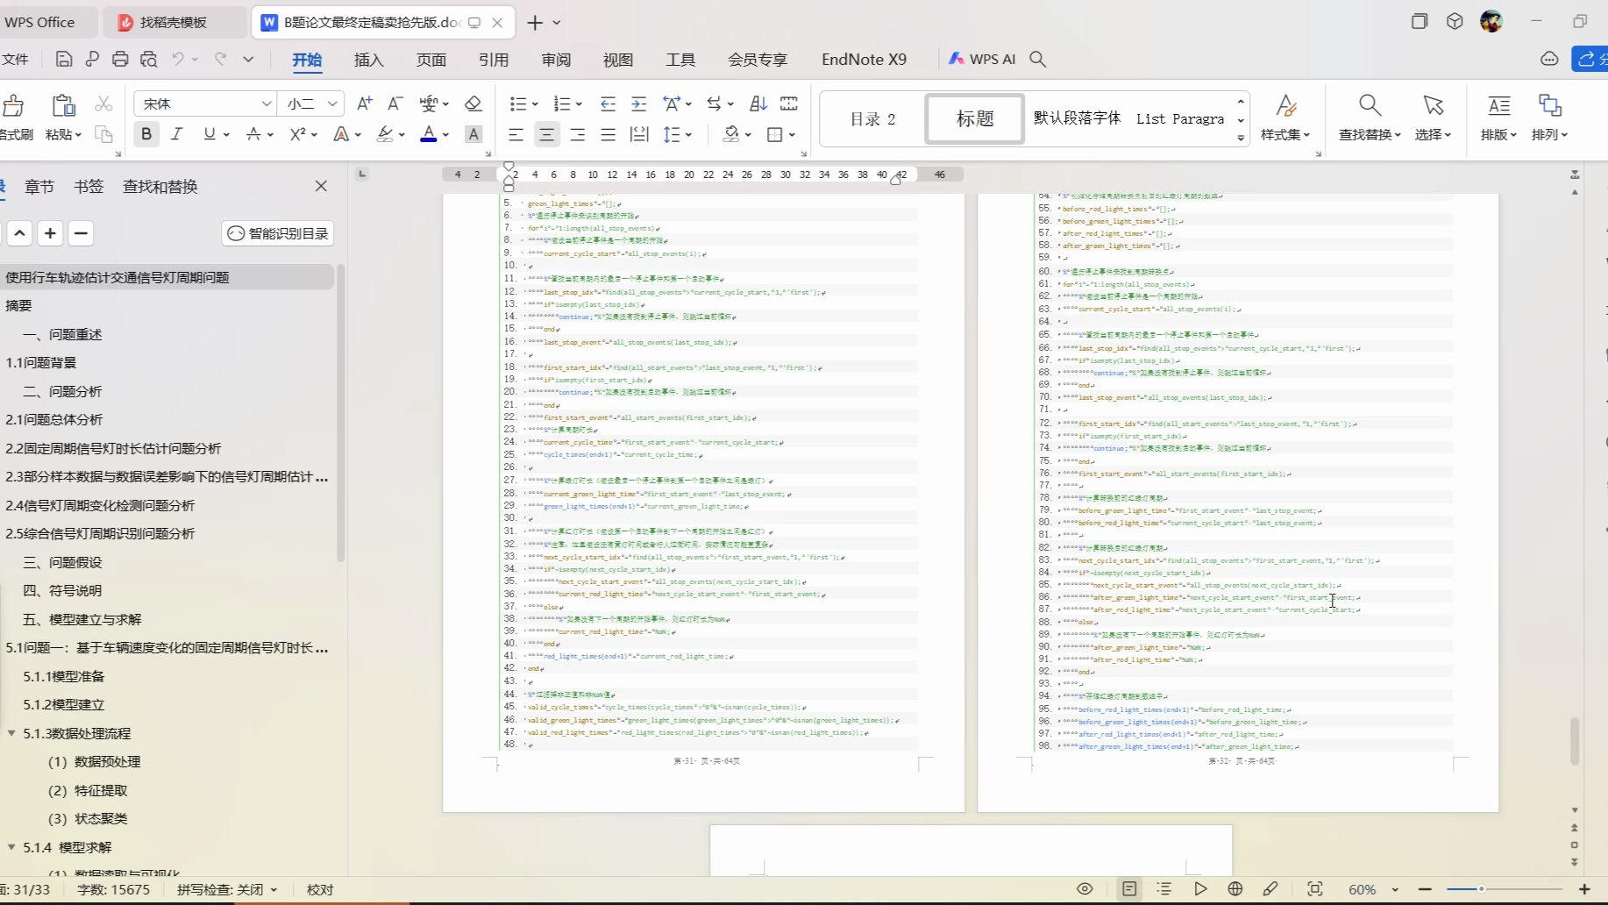Open the 书签 tab in navigation pane
Image resolution: width=1608 pixels, height=905 pixels.
tap(89, 186)
